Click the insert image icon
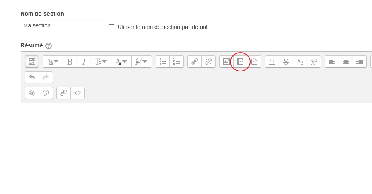Viewport: 372px width, 194px height. point(226,61)
